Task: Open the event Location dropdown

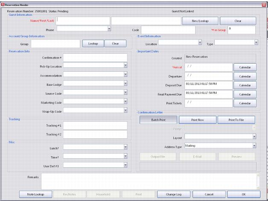Action: [200, 42]
